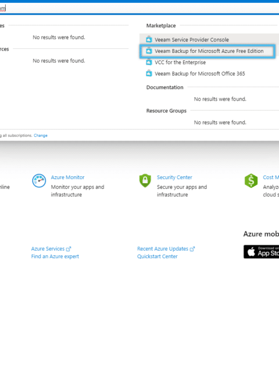Click the Marketplace section heading

(x=161, y=26)
